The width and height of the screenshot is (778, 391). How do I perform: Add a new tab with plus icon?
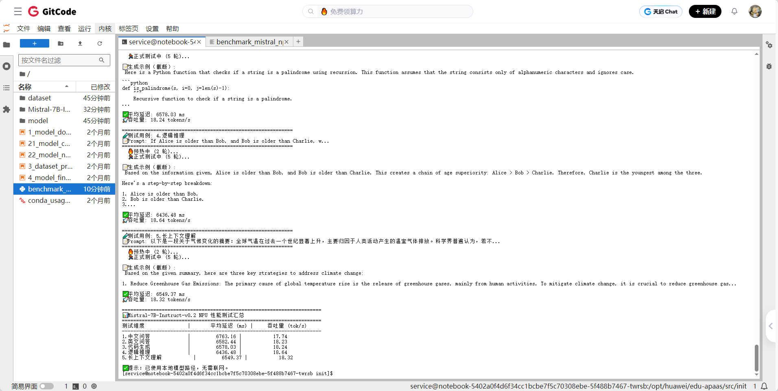pos(298,41)
